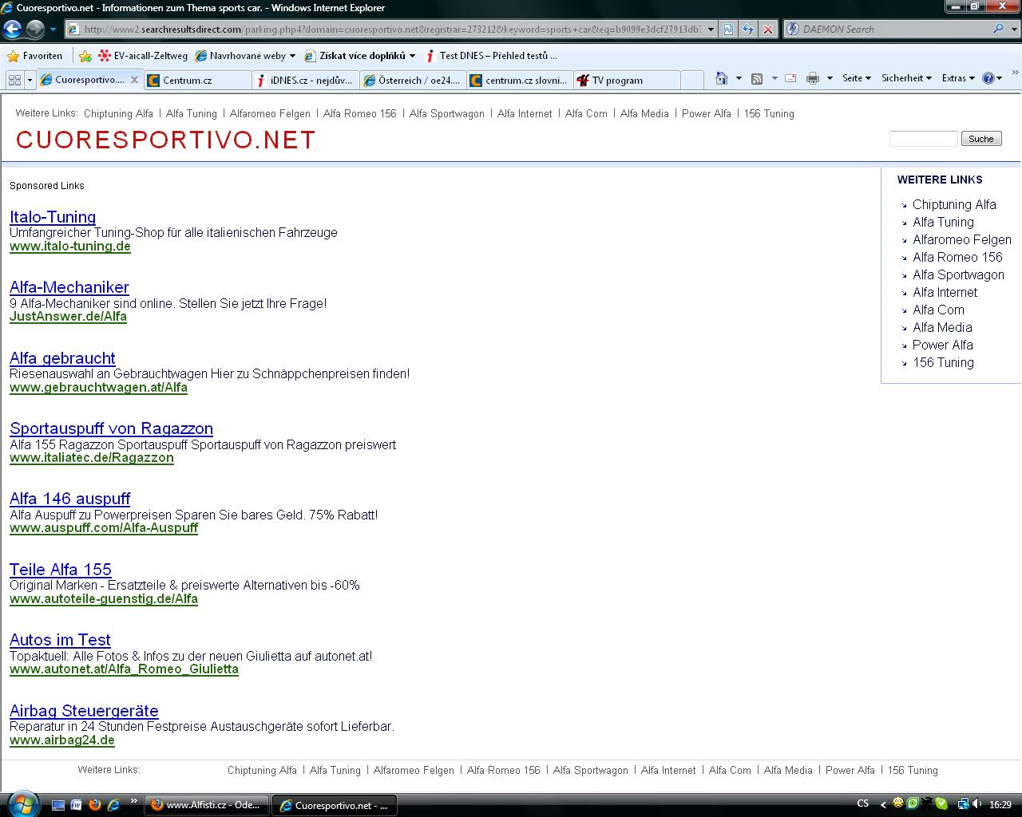Refresh the page with the reload icon
This screenshot has height=817, width=1022.
pos(748,30)
